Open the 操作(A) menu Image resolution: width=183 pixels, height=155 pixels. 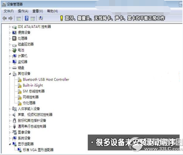[23, 11]
